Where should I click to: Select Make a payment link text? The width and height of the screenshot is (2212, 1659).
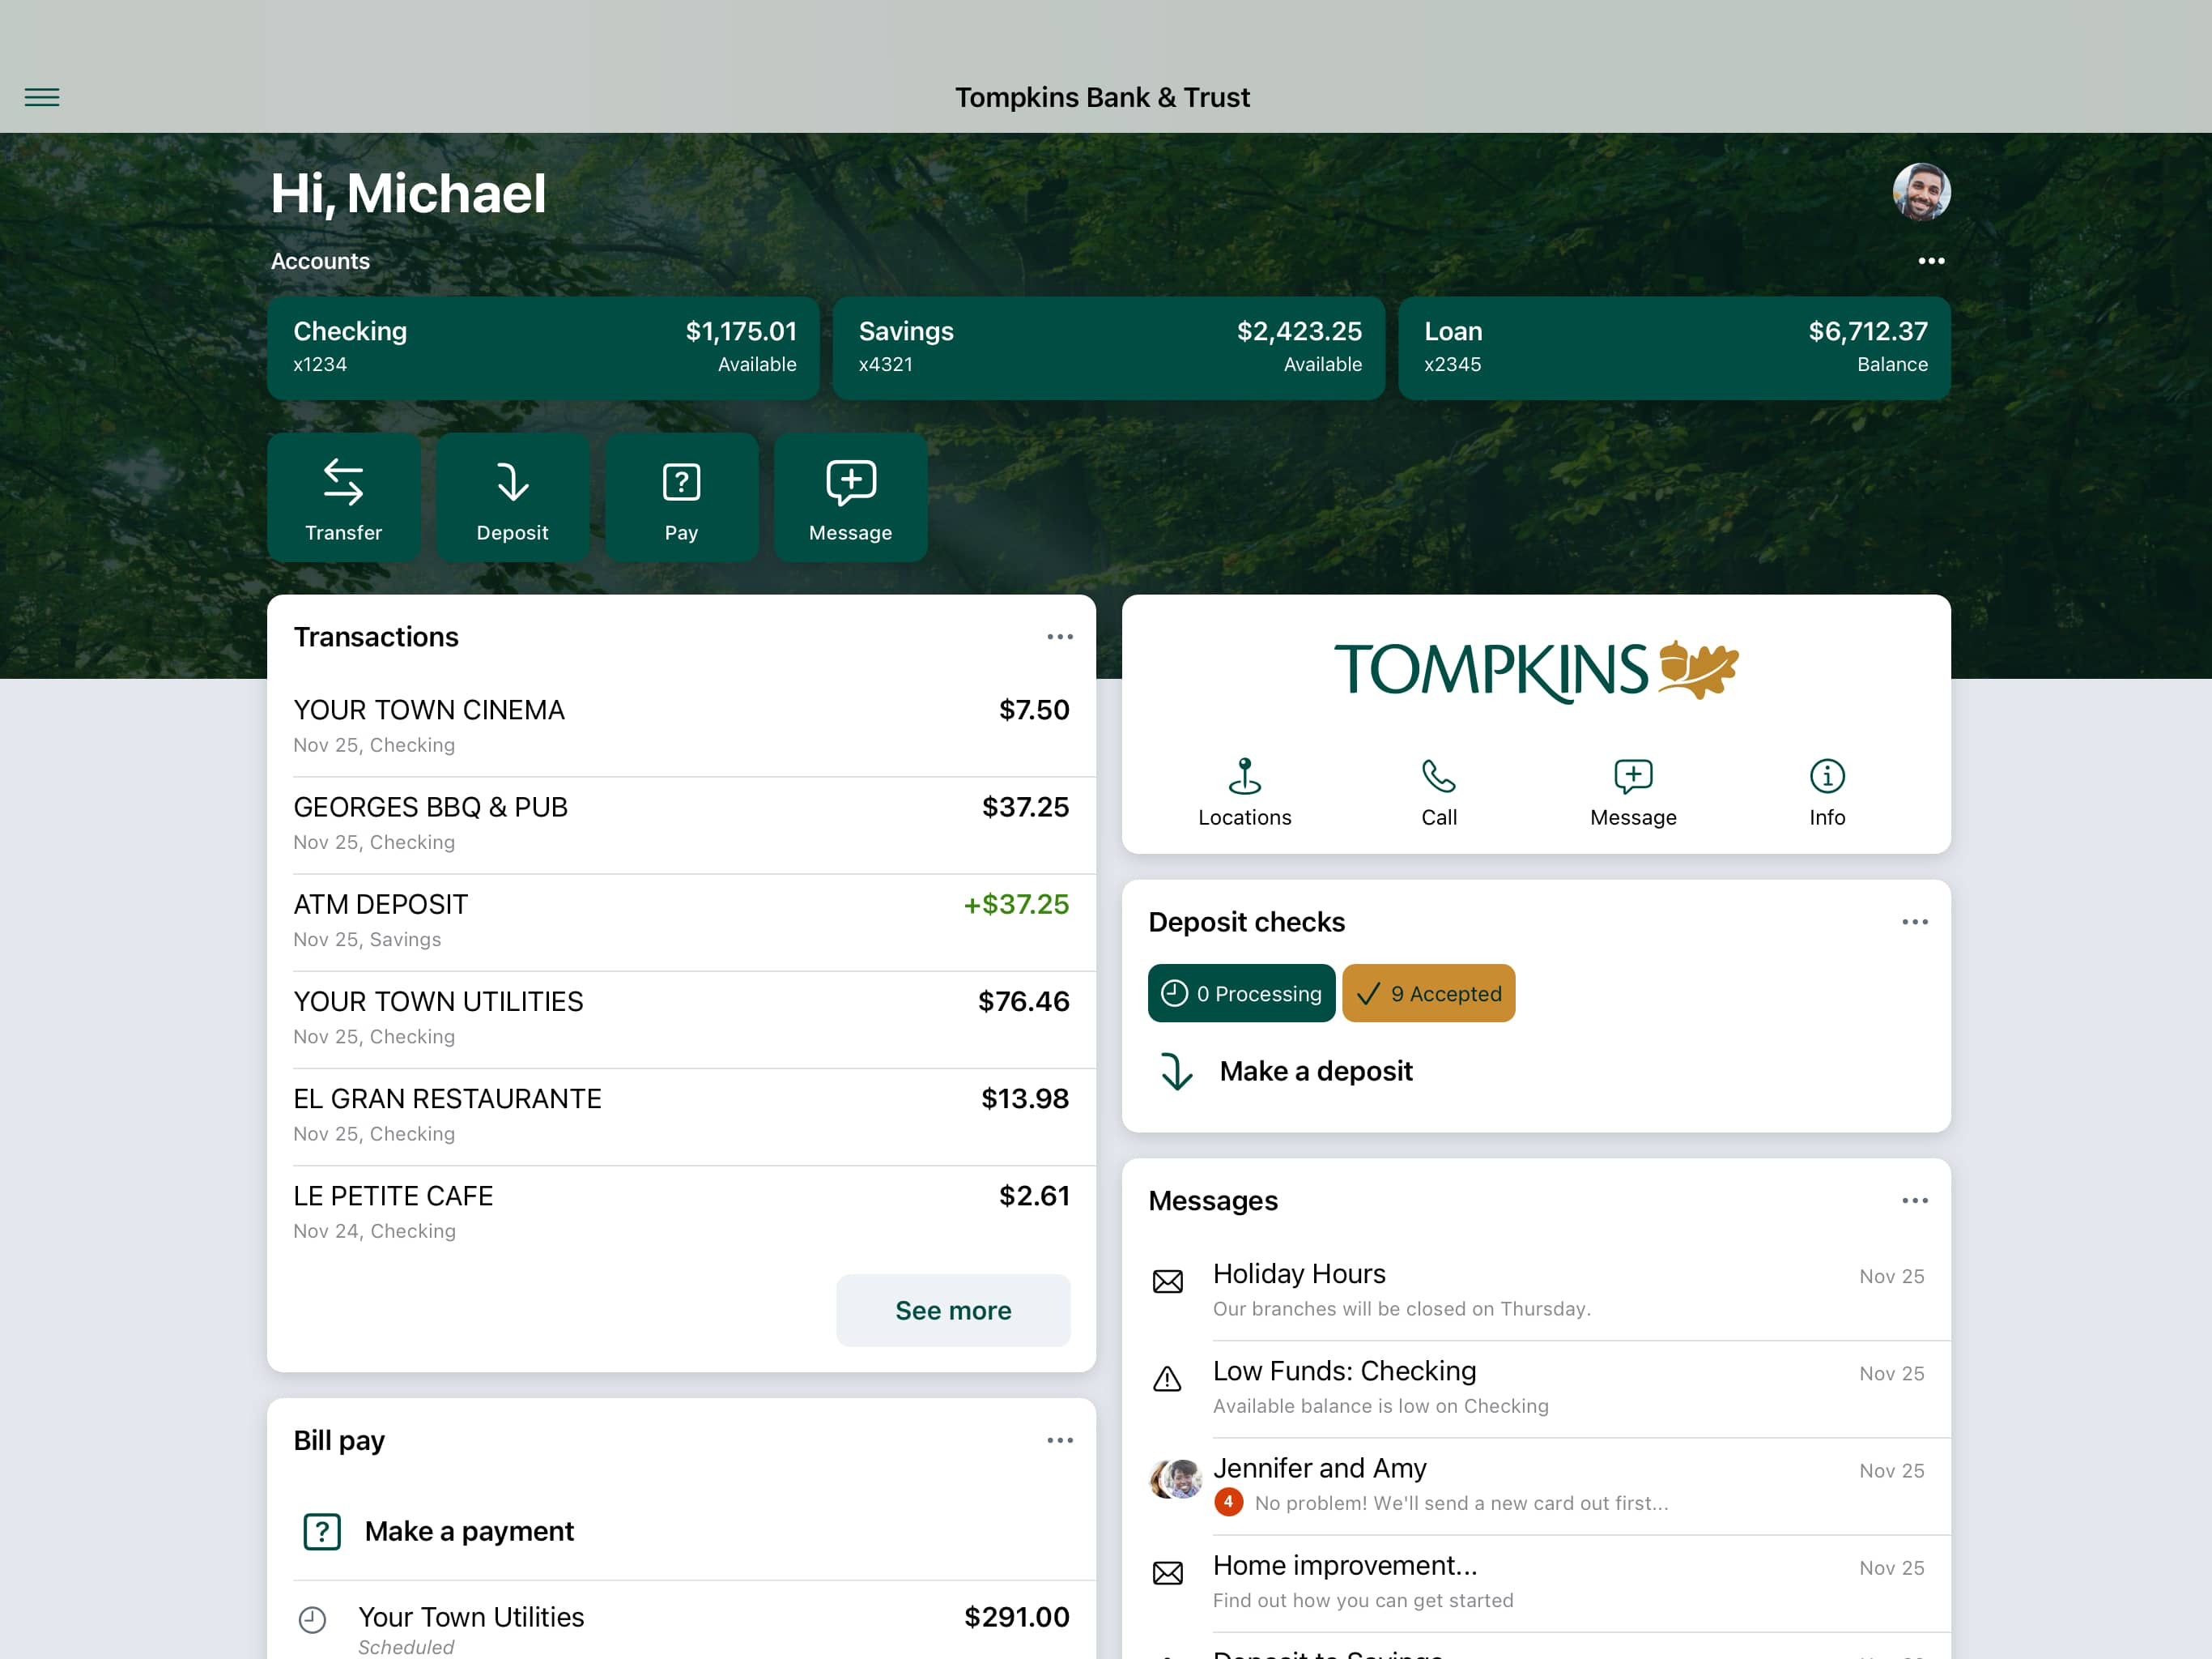pyautogui.click(x=469, y=1532)
